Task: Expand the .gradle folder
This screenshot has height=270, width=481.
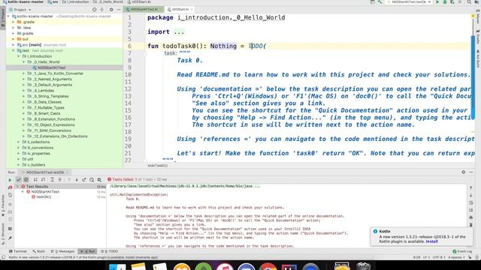Action: [x=14, y=22]
